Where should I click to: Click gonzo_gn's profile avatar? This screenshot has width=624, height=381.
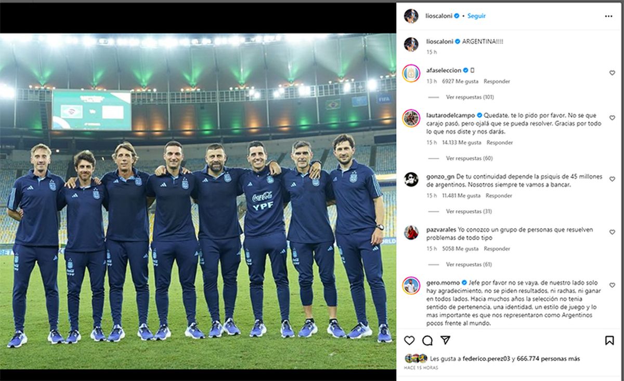point(411,179)
